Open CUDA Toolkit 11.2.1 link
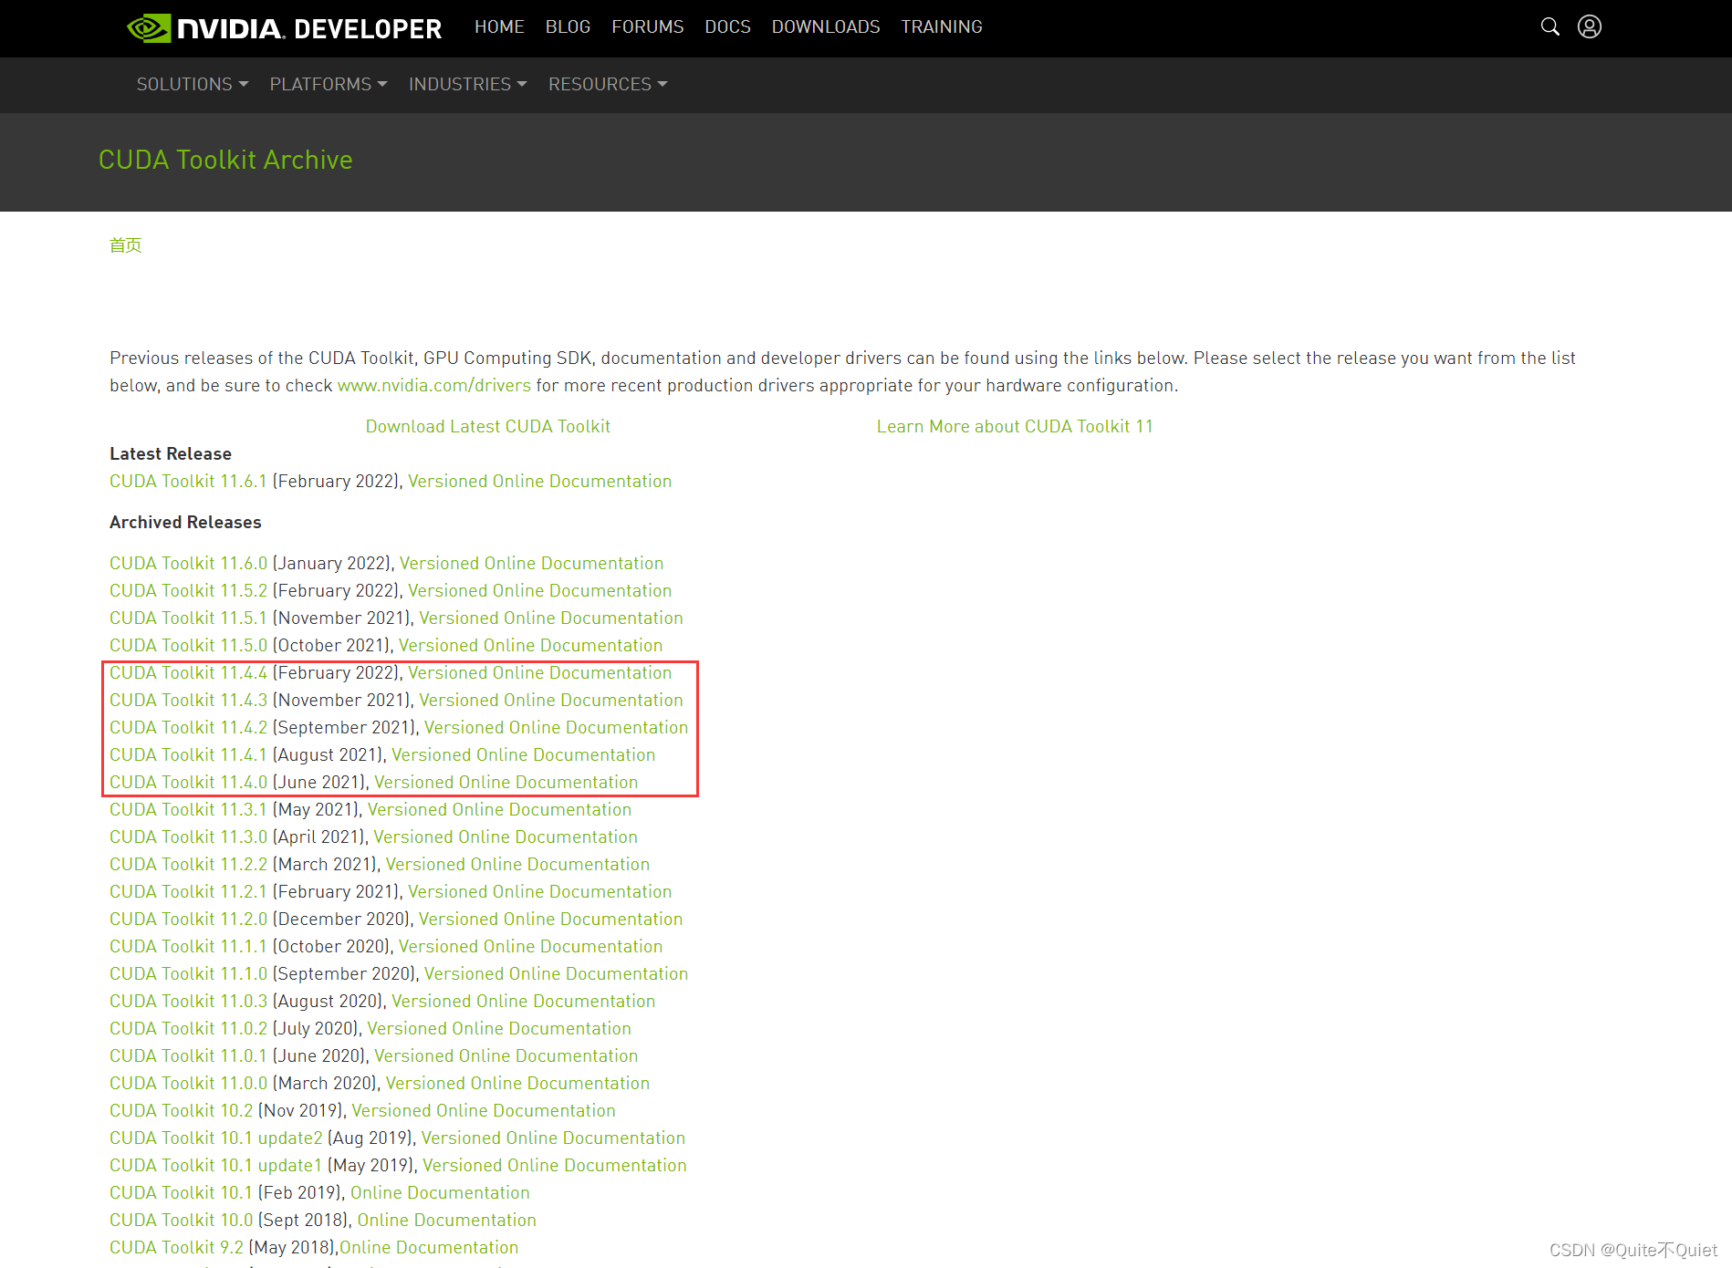1732x1268 pixels. point(188,892)
